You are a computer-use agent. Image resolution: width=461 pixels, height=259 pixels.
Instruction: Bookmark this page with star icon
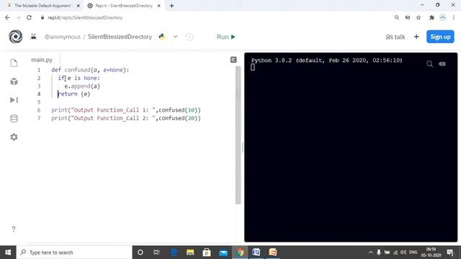click(419, 17)
